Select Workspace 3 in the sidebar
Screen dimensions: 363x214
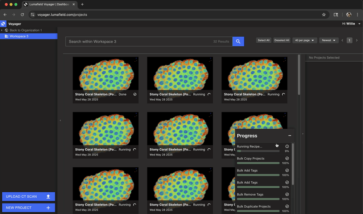pos(19,36)
